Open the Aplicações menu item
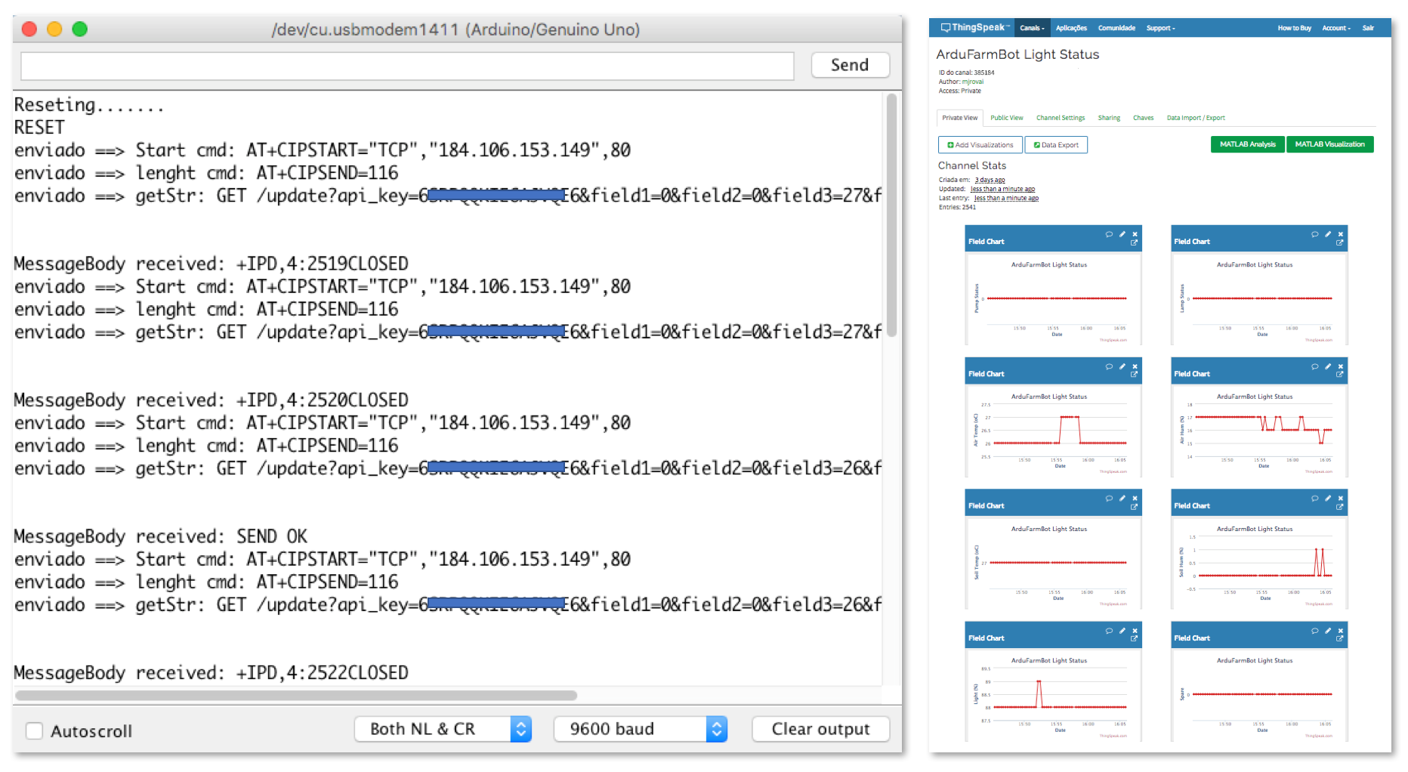Viewport: 1408px width, 772px height. pyautogui.click(x=1071, y=28)
